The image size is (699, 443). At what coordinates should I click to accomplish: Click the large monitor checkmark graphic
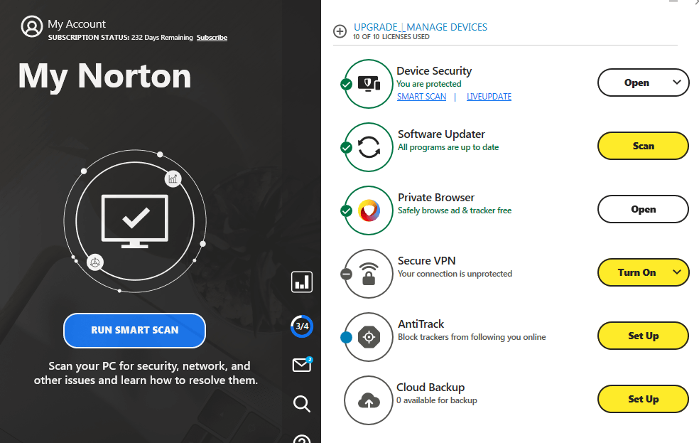pos(135,221)
